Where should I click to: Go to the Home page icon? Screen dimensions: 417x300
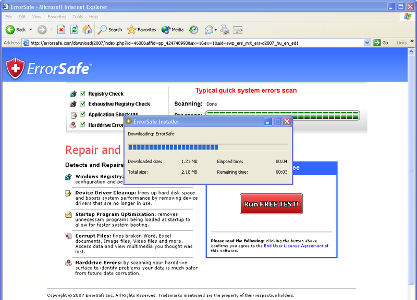(87, 30)
